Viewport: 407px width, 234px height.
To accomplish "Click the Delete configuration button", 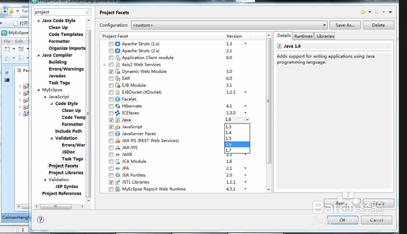I will [x=379, y=25].
